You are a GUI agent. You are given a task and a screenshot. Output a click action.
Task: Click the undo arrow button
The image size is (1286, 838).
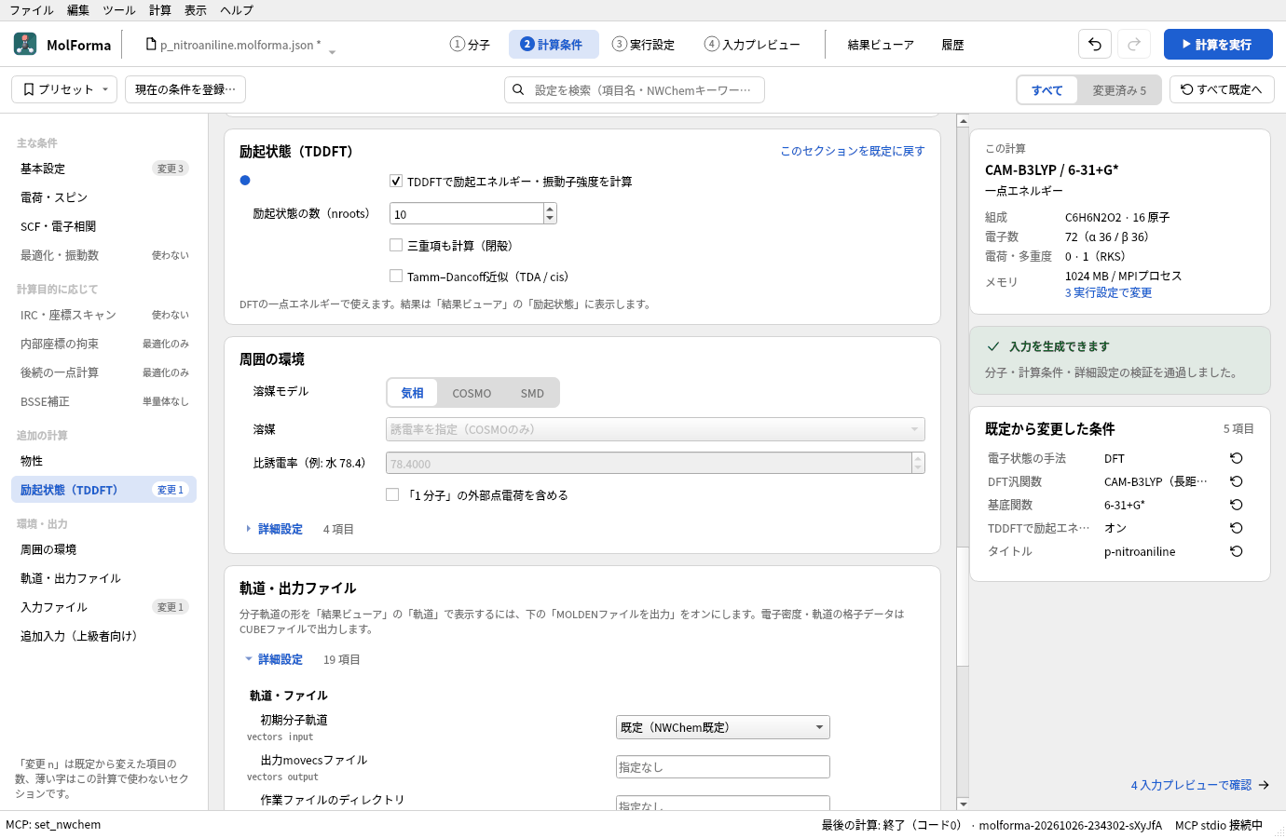[1095, 44]
